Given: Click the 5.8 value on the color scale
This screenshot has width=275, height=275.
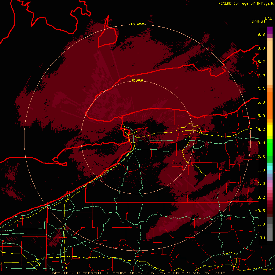Looking at the screenshot, I should tap(261, 102).
